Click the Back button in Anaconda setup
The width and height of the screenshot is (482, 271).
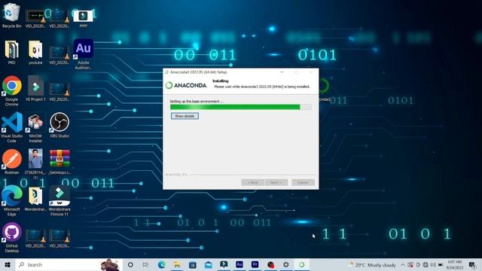(252, 182)
